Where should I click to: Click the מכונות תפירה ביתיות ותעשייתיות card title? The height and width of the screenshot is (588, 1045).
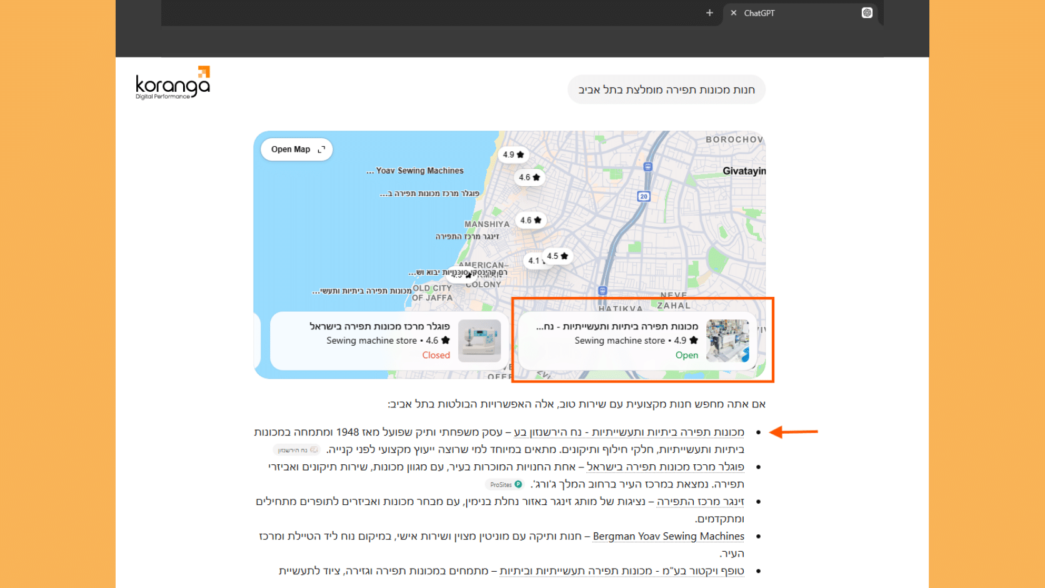(617, 326)
